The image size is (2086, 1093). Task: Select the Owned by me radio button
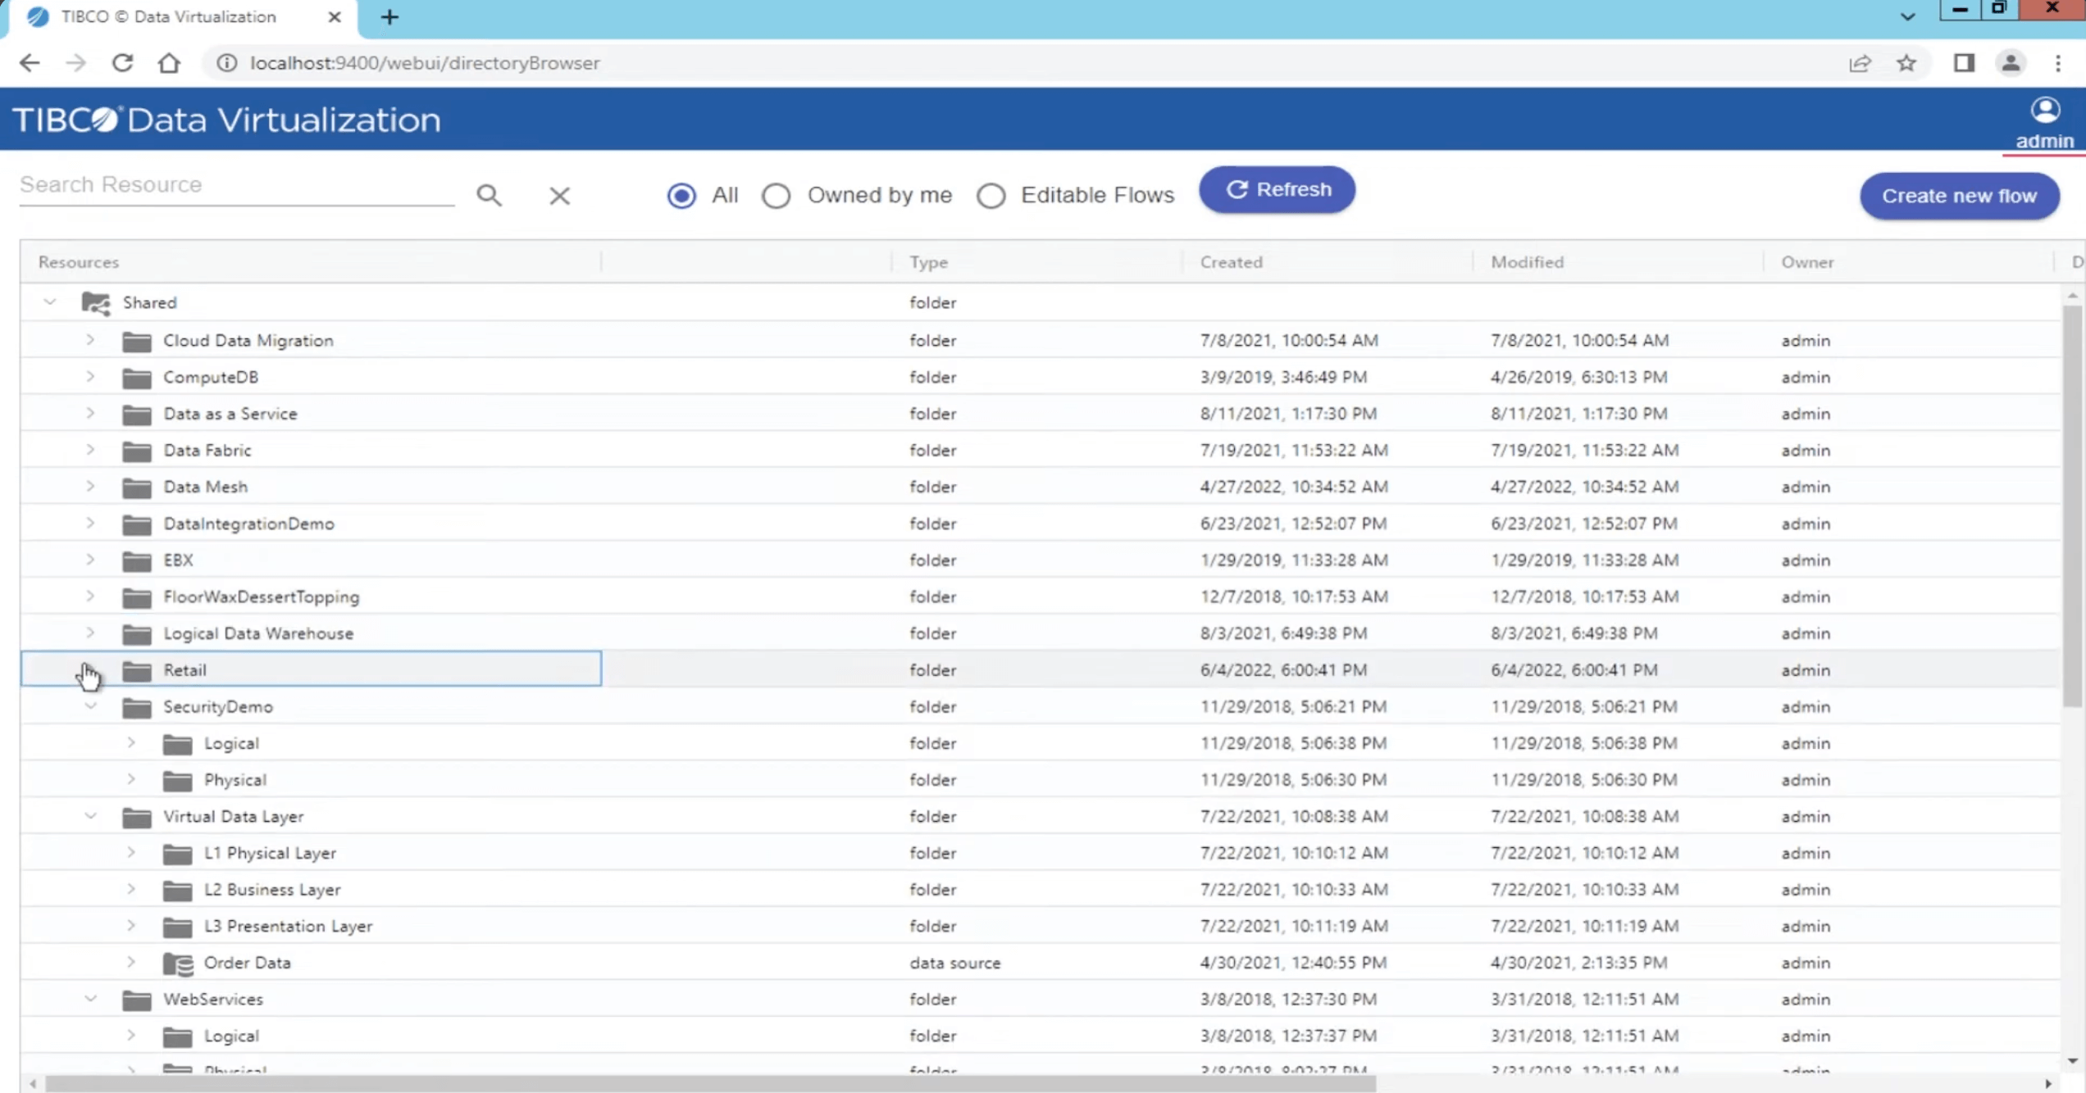(777, 196)
